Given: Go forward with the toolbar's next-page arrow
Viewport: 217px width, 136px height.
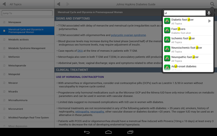Looking at the screenshot, I should [68, 4].
